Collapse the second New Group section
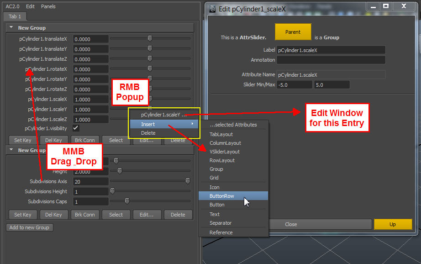The height and width of the screenshot is (264, 421). (11, 150)
